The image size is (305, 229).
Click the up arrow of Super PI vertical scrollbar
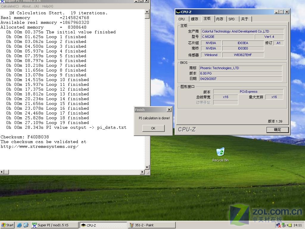coord(147,12)
